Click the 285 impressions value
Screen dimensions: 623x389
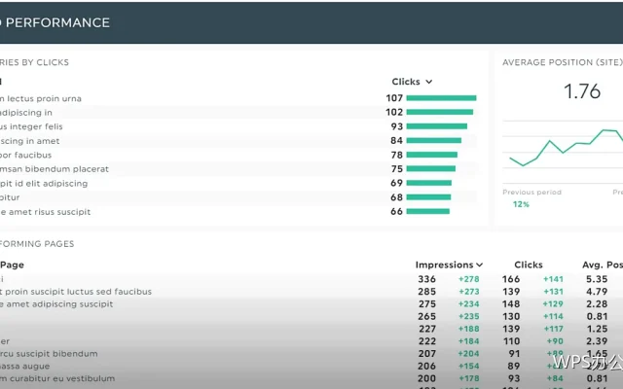point(426,292)
